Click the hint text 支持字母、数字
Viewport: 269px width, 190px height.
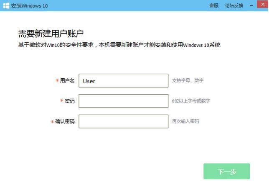click(188, 80)
